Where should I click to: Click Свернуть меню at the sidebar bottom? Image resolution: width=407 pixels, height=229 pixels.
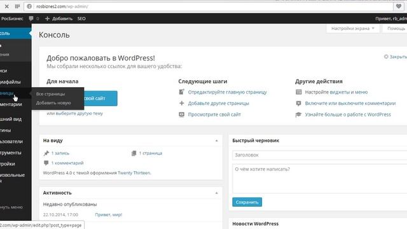click(11, 207)
